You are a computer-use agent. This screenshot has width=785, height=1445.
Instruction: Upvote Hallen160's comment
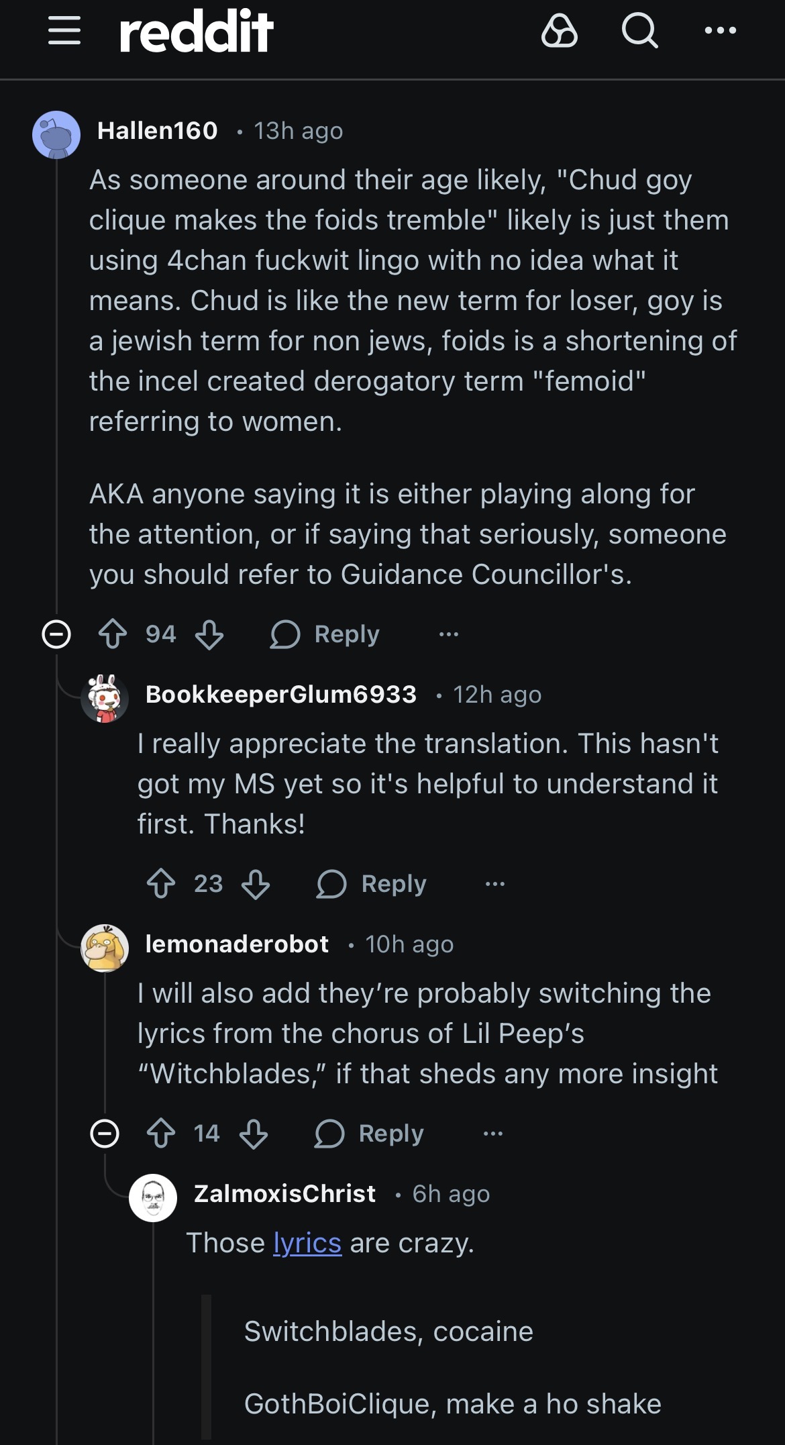113,634
